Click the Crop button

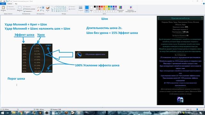[27, 6]
